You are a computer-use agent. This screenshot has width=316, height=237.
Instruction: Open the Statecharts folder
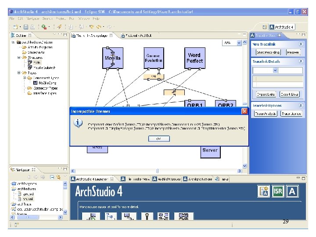pos(36,52)
